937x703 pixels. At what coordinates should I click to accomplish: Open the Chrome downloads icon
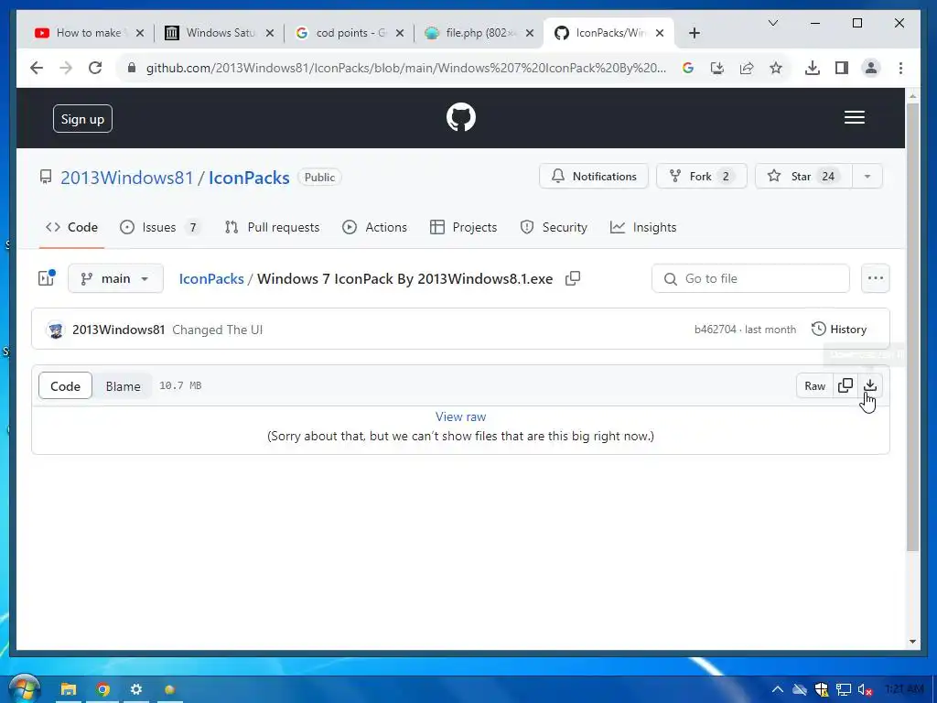click(x=813, y=68)
